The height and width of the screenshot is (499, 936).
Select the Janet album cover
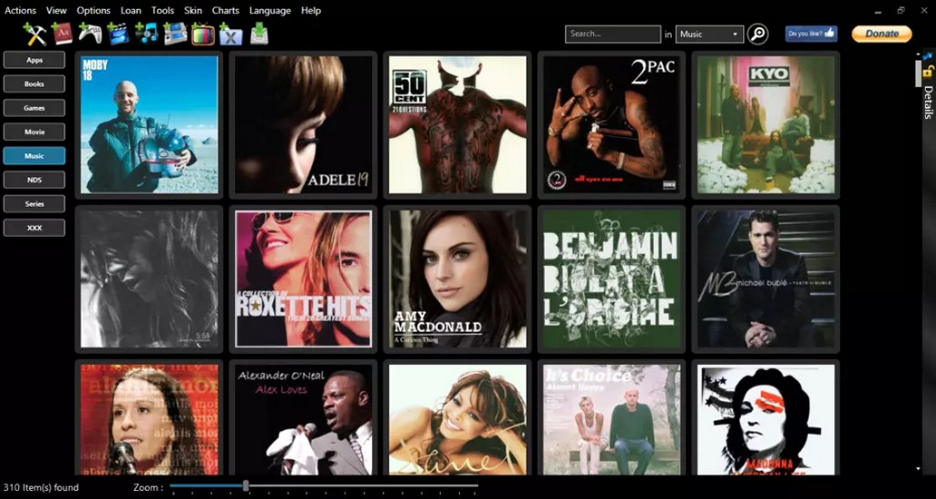(x=458, y=418)
